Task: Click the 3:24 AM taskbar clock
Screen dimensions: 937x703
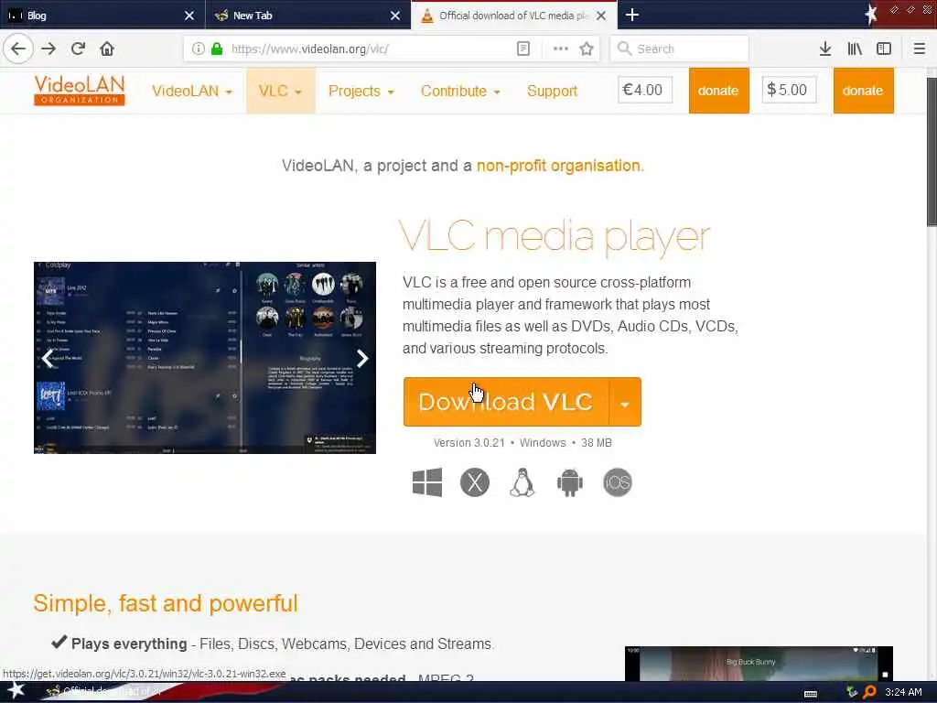Action: 903,692
